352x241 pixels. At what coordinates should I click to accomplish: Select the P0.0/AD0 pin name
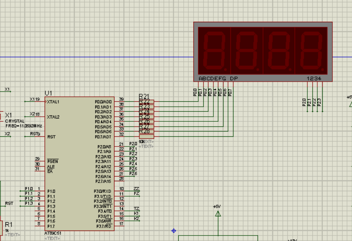[x=103, y=102]
